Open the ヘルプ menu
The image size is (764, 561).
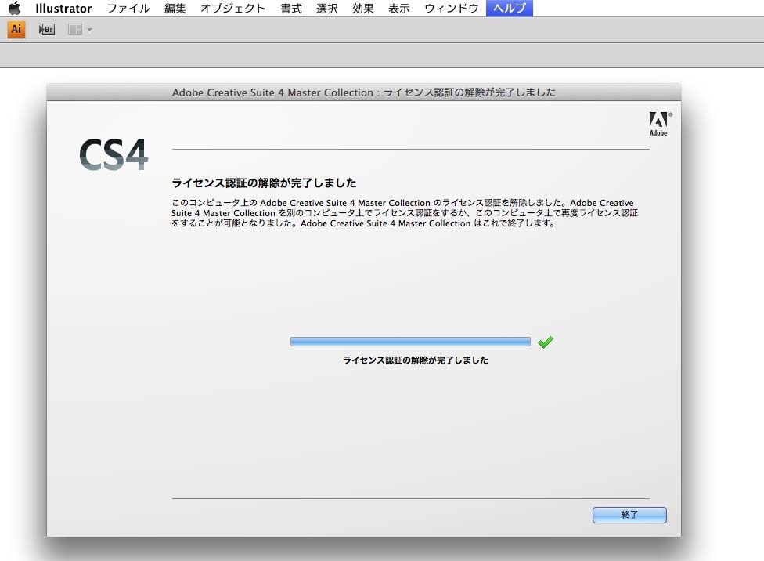[x=510, y=9]
